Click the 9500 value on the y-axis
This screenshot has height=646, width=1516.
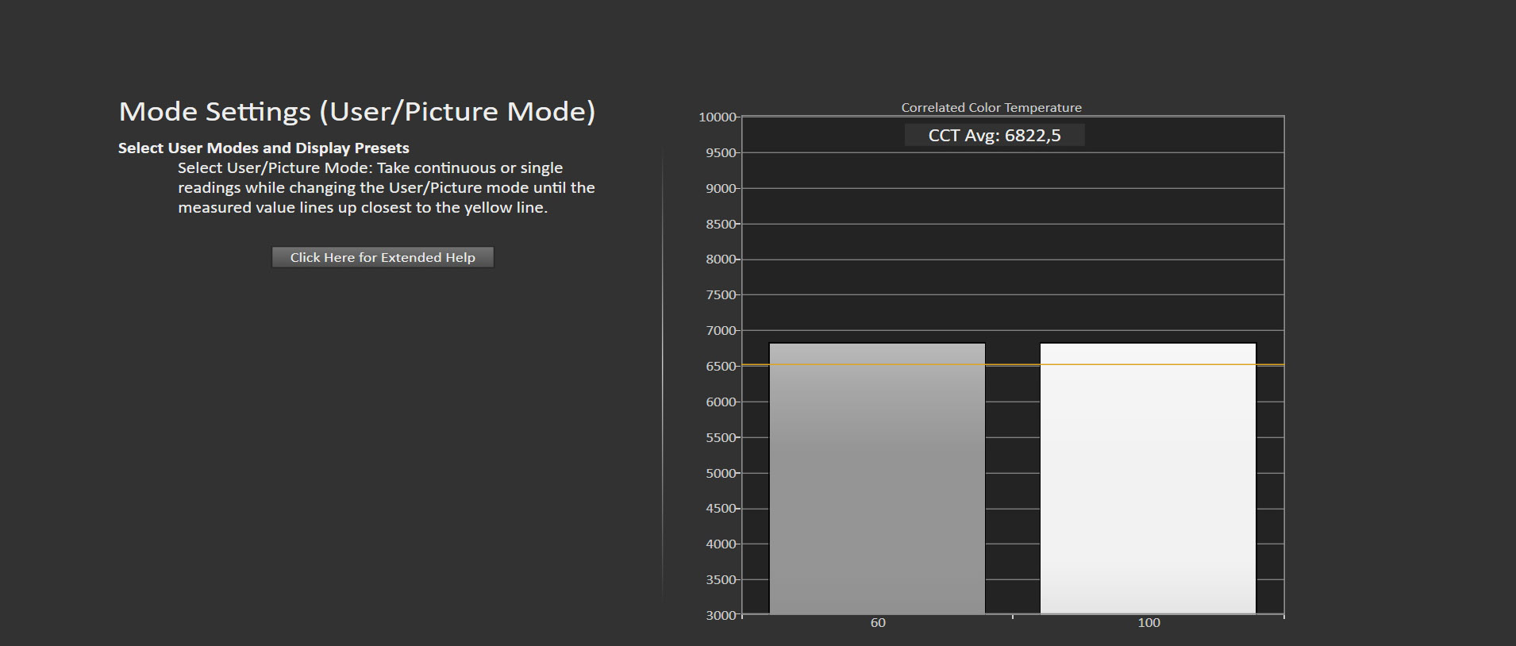click(720, 153)
